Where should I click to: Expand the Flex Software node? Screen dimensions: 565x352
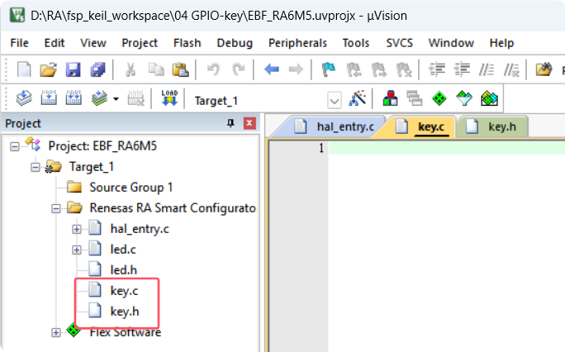56,332
